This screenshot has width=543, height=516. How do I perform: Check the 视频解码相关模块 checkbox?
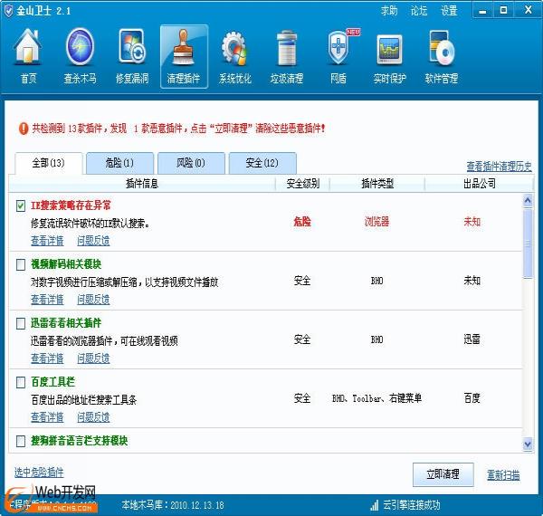(21, 264)
